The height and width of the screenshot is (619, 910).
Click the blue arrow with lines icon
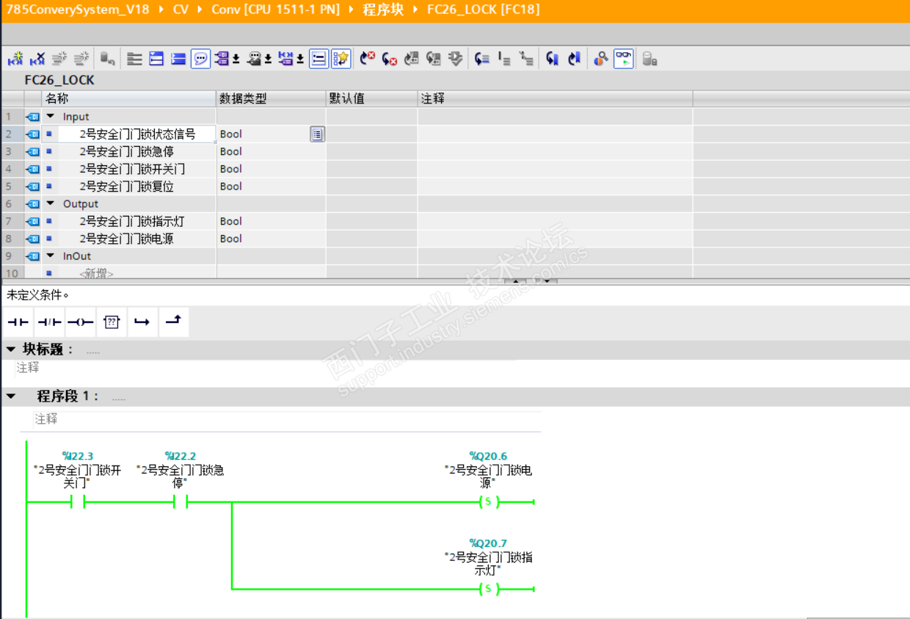481,59
